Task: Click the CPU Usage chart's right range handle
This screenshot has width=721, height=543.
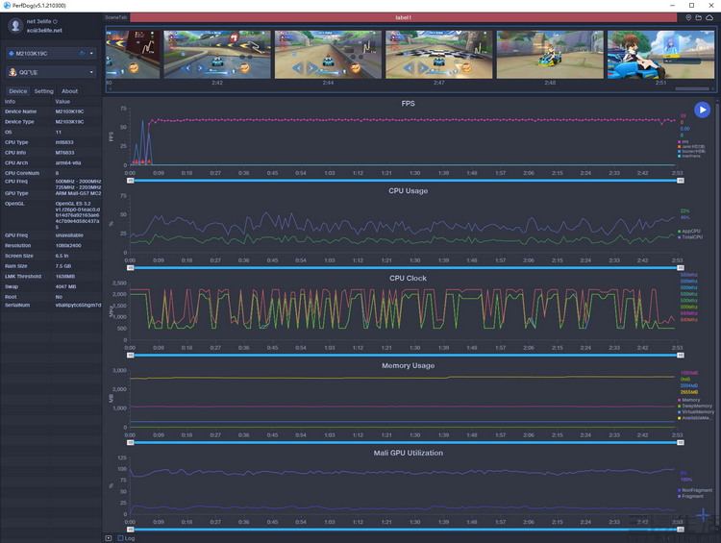Action: [681, 268]
